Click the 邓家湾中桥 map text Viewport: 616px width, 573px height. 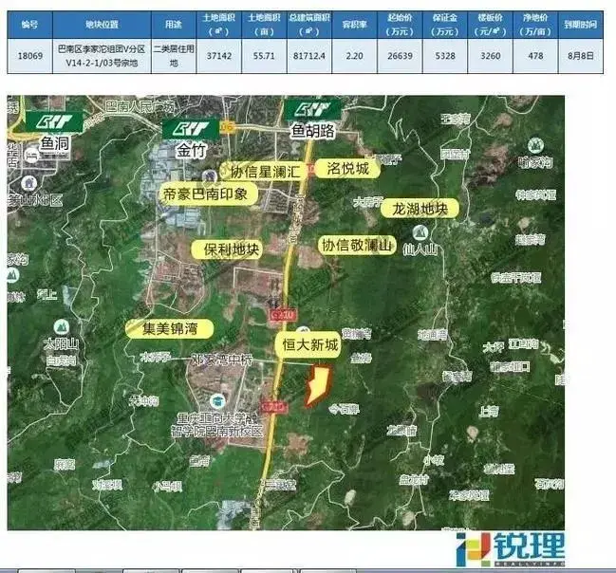click(x=222, y=359)
